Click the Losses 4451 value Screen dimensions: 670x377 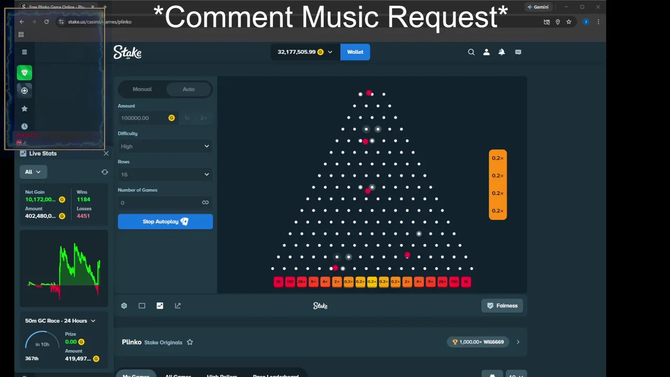point(83,216)
